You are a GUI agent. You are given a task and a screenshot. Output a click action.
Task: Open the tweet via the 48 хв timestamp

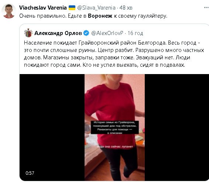[x=126, y=8]
